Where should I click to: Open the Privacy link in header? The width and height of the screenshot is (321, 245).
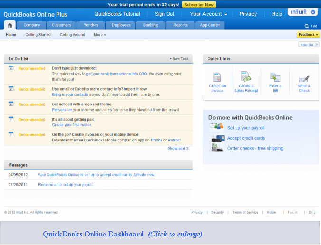[x=248, y=14]
